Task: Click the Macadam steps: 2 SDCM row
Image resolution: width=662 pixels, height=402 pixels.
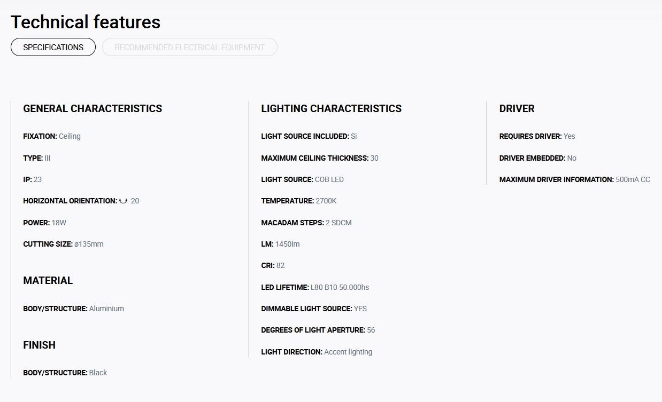Action: 306,223
